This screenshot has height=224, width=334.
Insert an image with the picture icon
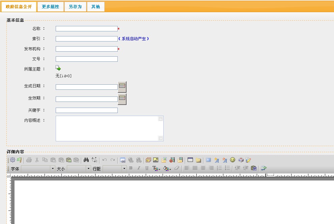coord(156,160)
